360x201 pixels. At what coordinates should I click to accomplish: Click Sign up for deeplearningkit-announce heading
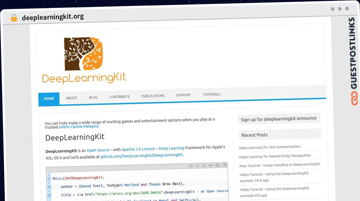click(x=279, y=119)
